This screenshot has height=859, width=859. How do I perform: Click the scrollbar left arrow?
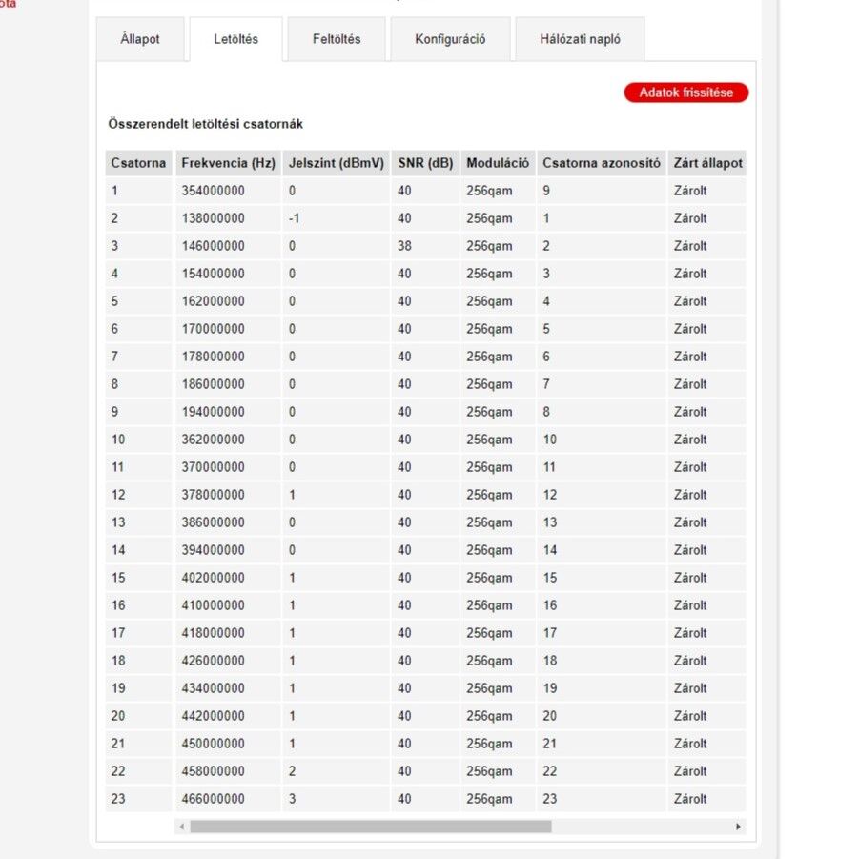pos(181,827)
